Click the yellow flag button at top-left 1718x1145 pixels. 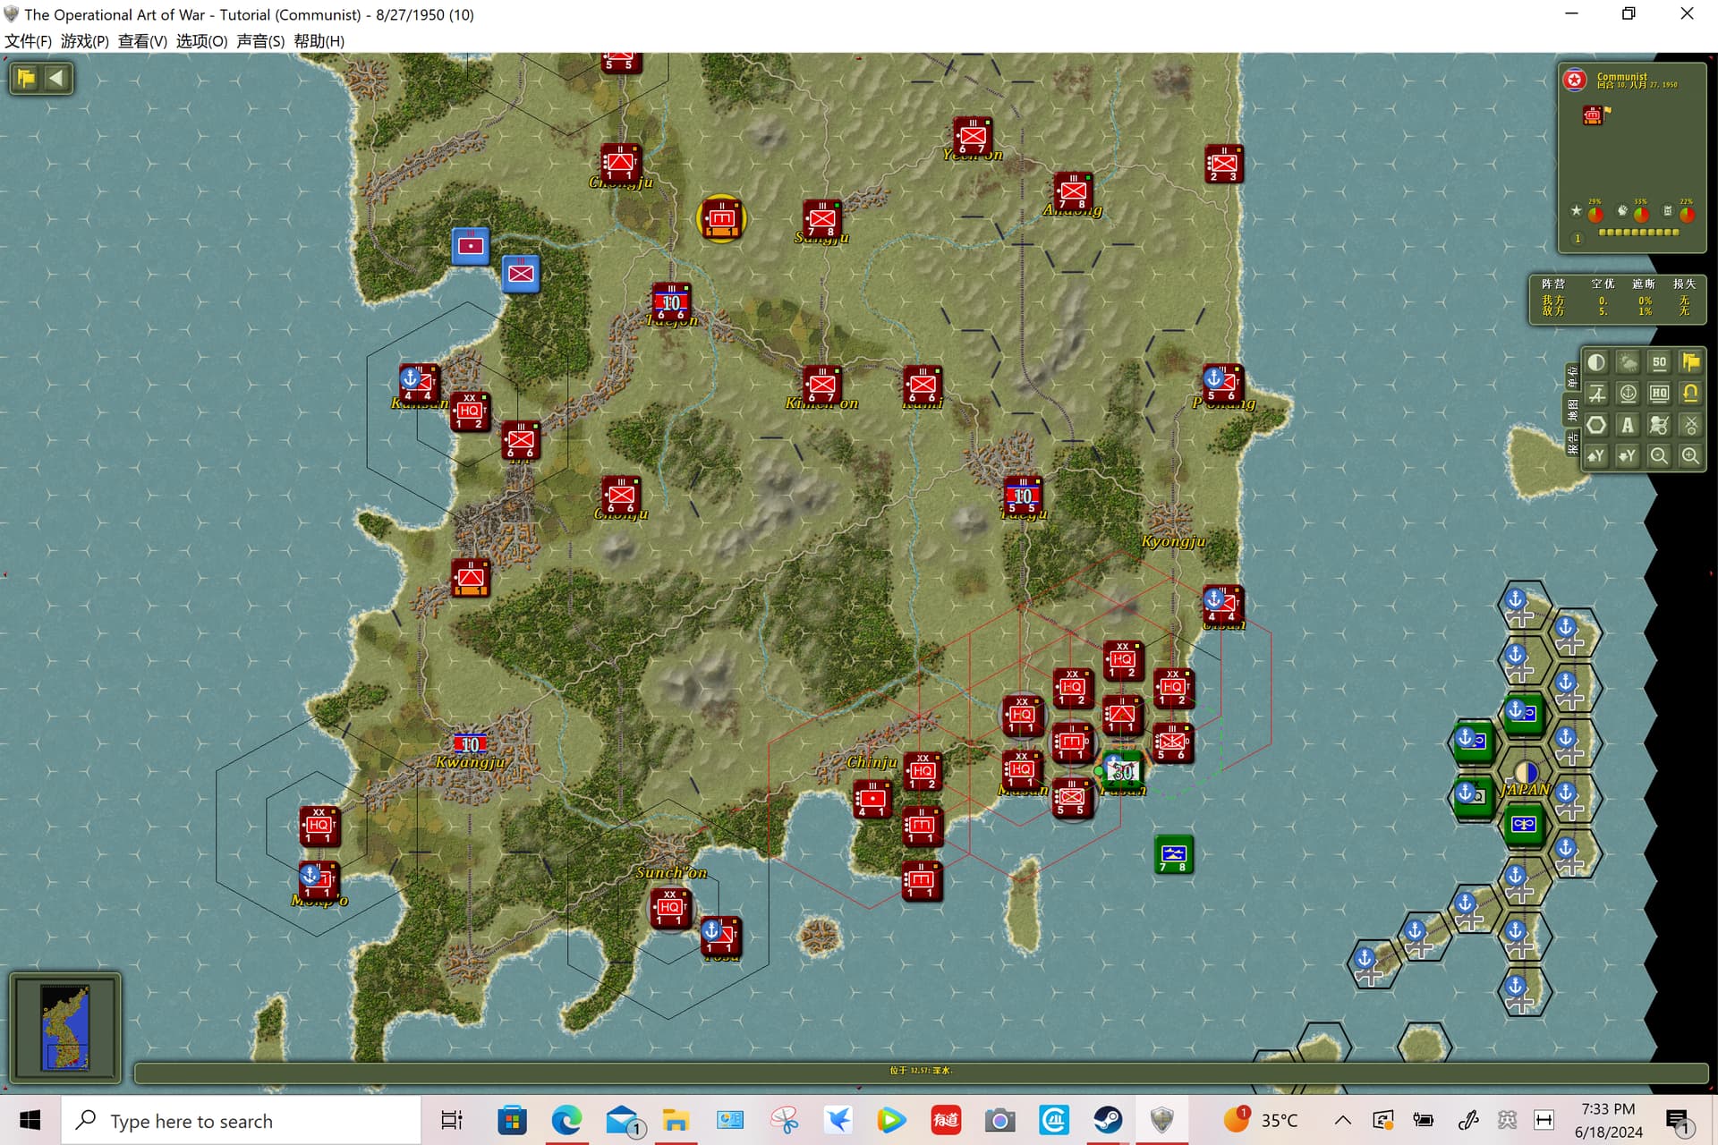pyautogui.click(x=26, y=78)
